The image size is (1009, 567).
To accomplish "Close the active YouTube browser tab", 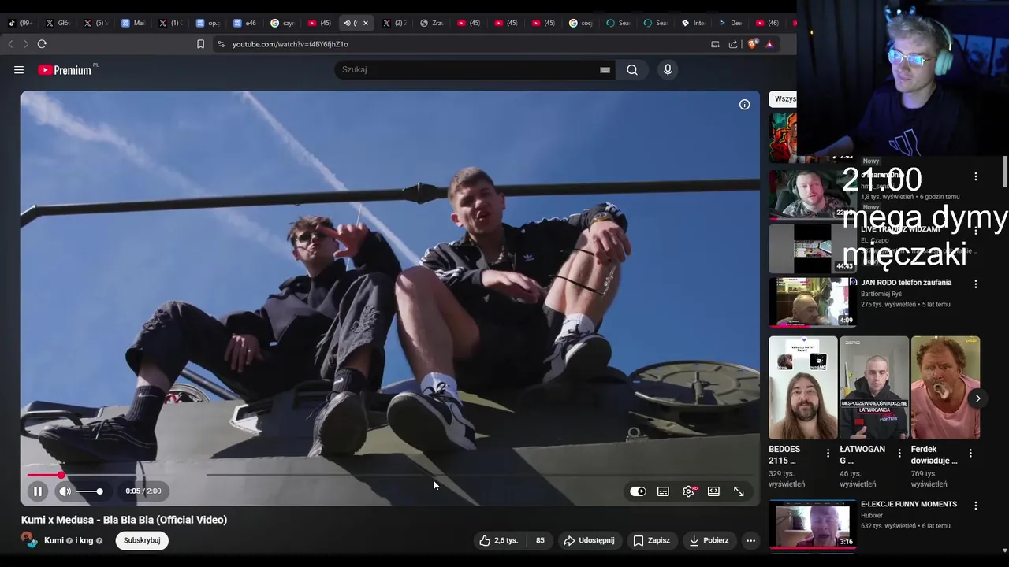I will point(366,23).
